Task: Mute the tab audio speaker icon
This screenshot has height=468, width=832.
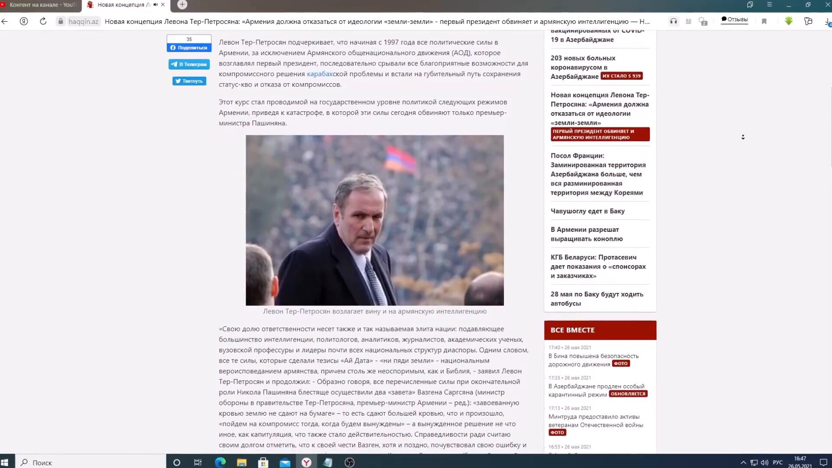Action: (x=155, y=5)
